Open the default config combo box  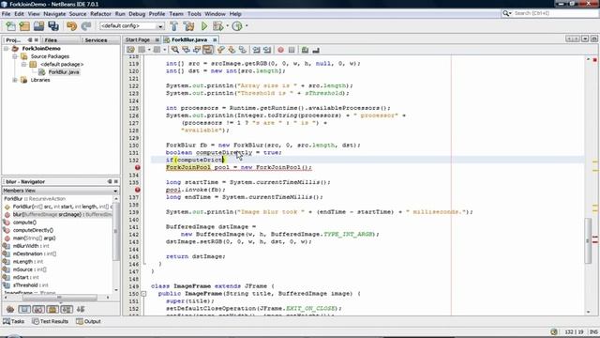tap(131, 26)
